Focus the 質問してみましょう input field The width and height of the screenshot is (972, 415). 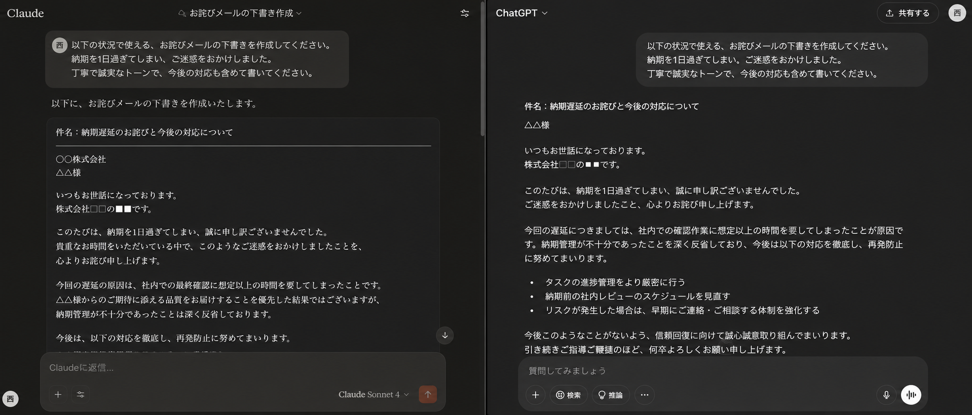point(722,370)
